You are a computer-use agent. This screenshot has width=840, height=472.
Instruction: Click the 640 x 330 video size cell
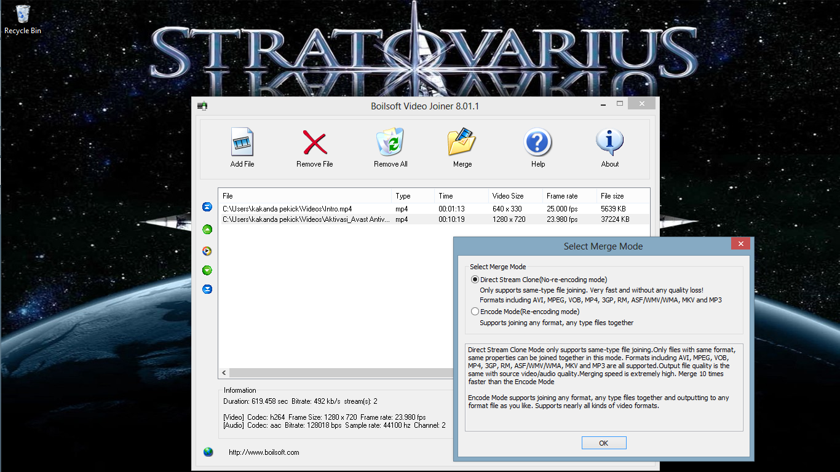(x=507, y=208)
